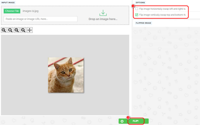200x125 pixels.
Task: Click the zoom-to-fit magnifier icon
Action: 17,30
